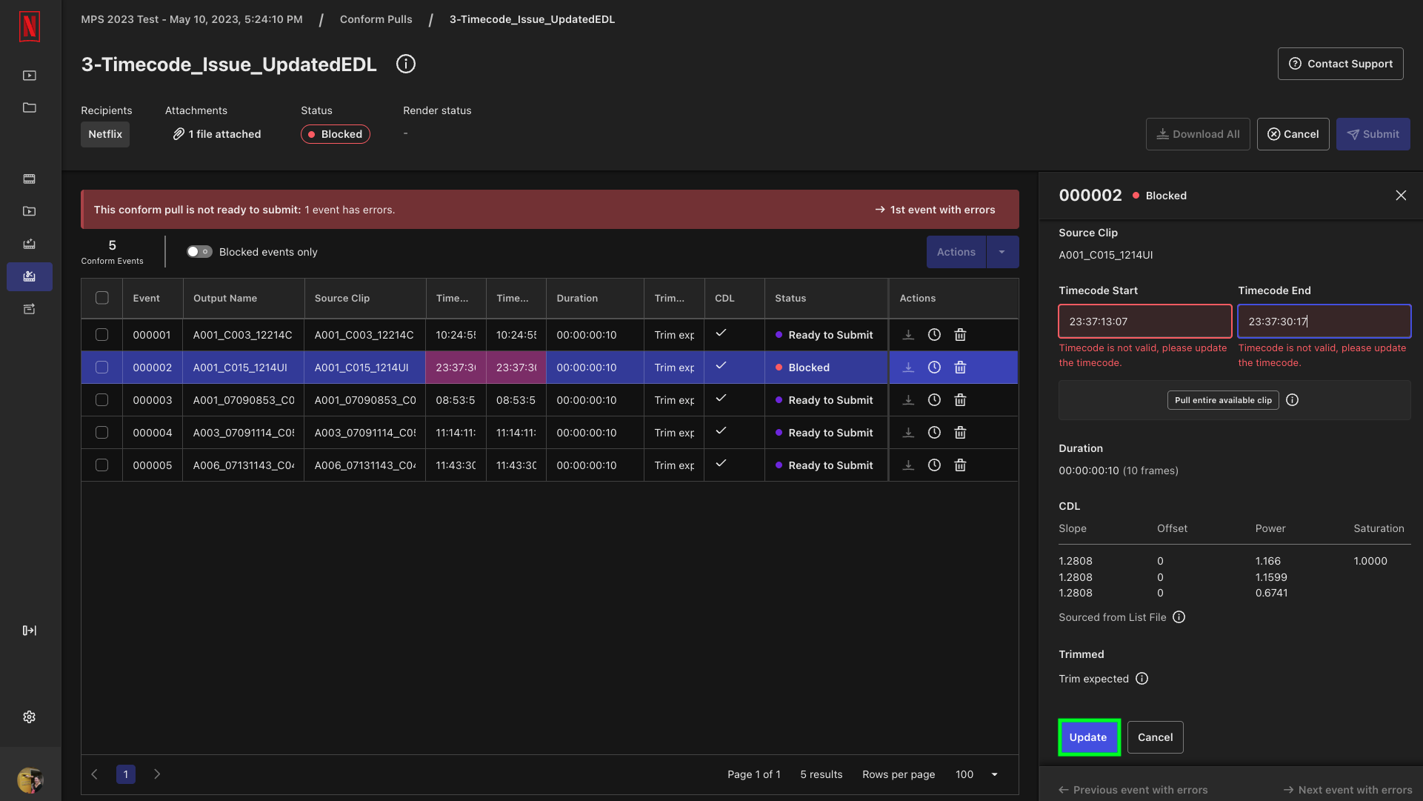Close the 000002 detail panel
Screen dimensions: 1423x801
point(1401,196)
